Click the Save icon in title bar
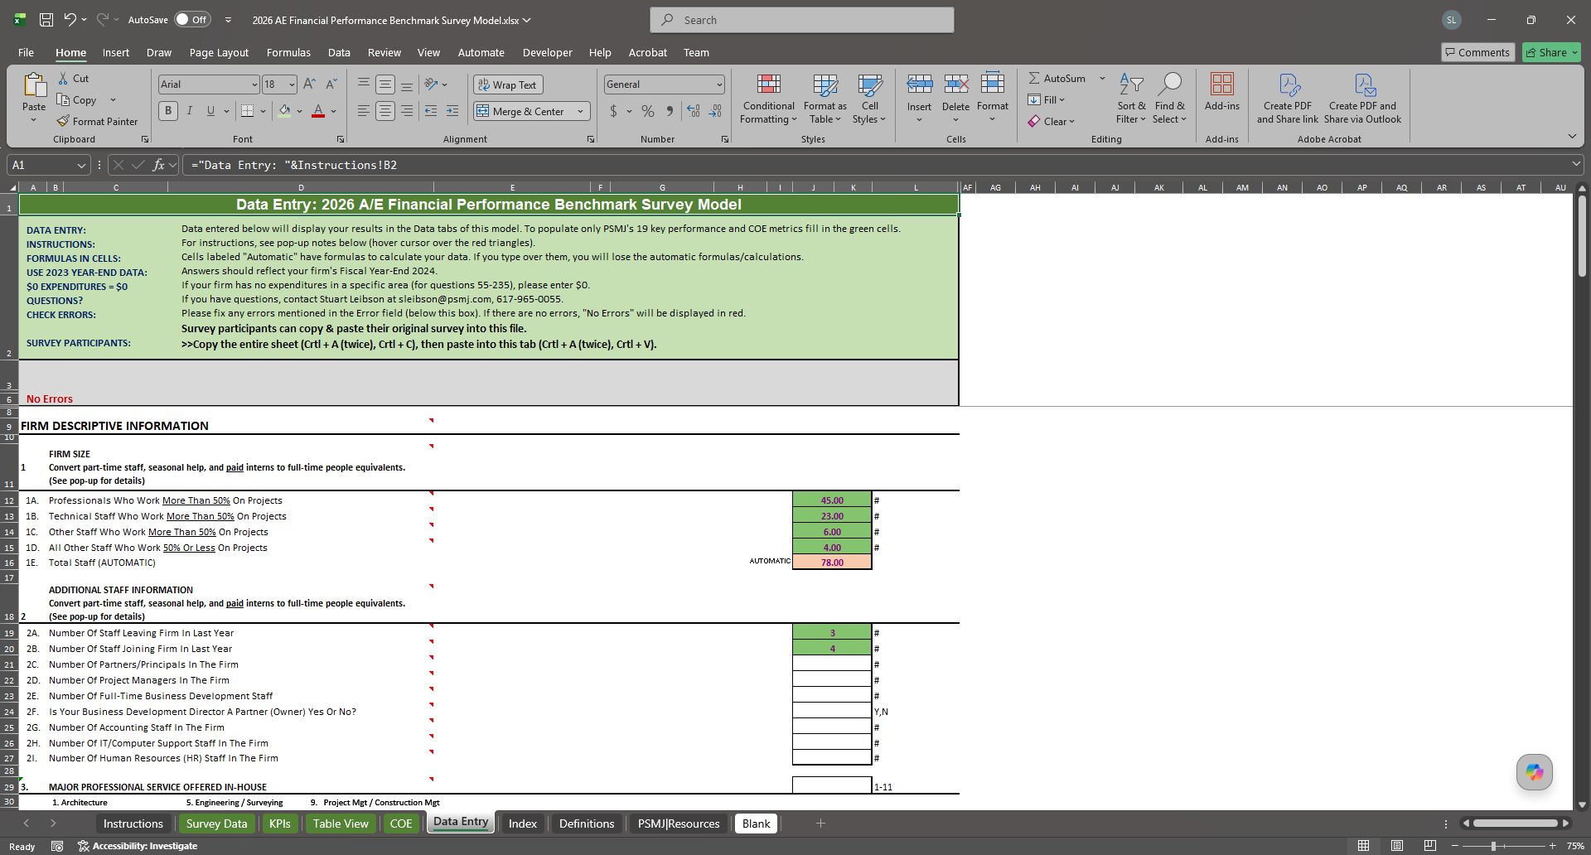The width and height of the screenshot is (1591, 855). [46, 20]
